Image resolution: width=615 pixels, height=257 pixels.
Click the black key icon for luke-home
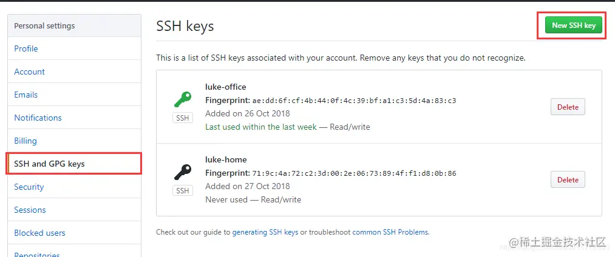pyautogui.click(x=183, y=172)
